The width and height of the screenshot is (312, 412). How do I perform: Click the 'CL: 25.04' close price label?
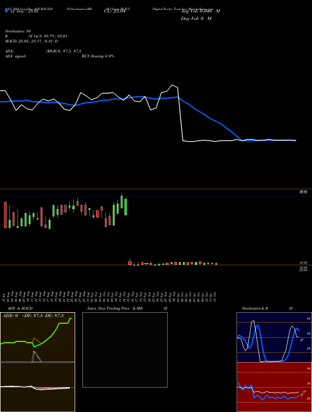pos(115,11)
